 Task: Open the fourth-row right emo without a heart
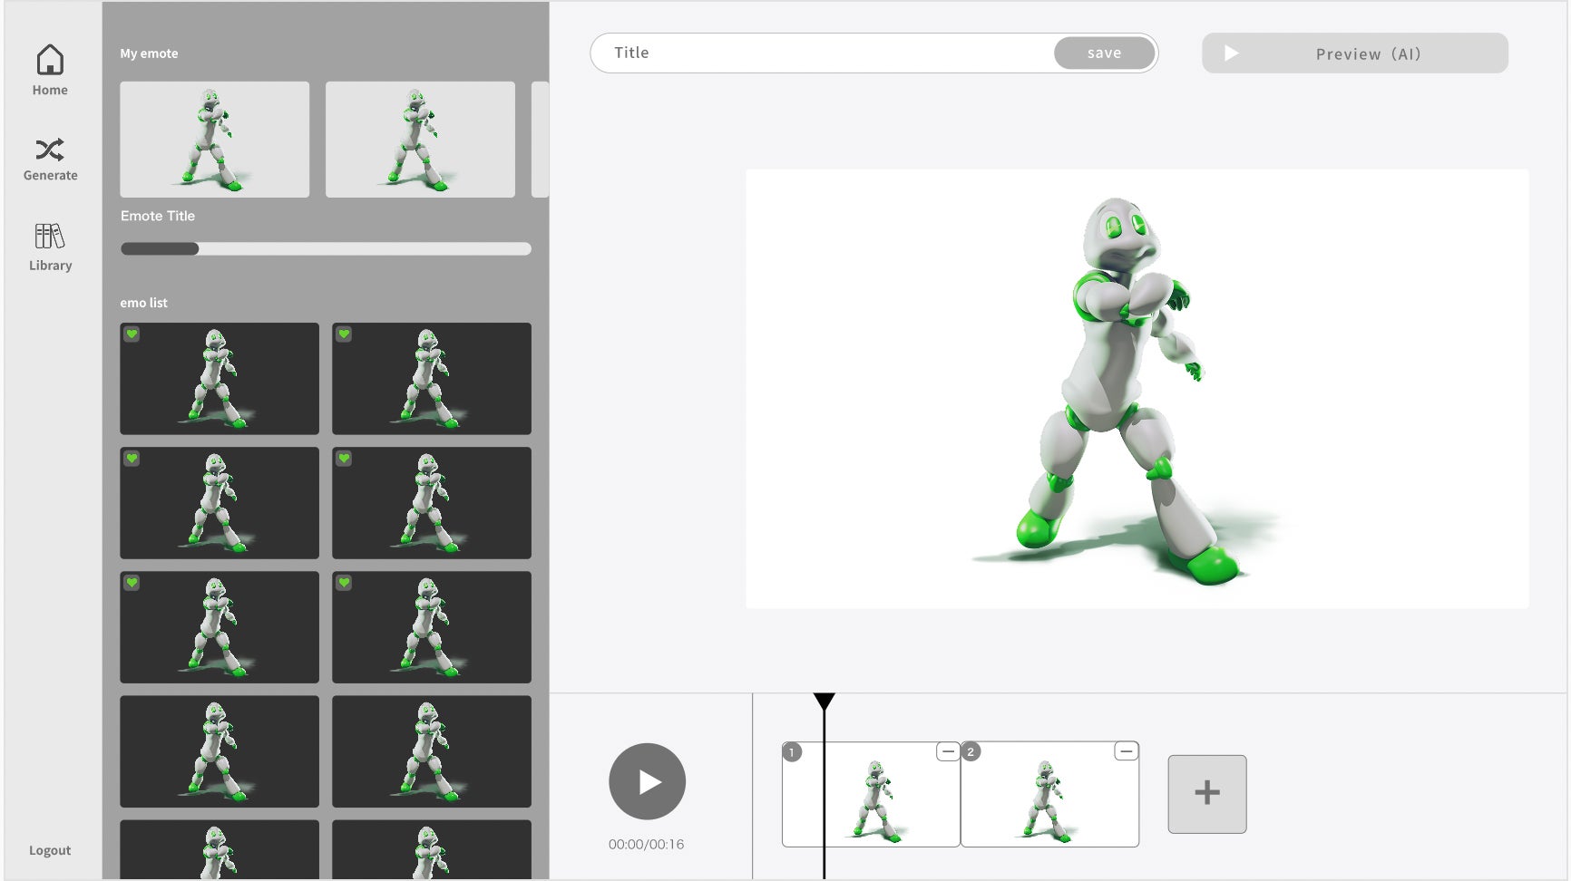click(432, 751)
